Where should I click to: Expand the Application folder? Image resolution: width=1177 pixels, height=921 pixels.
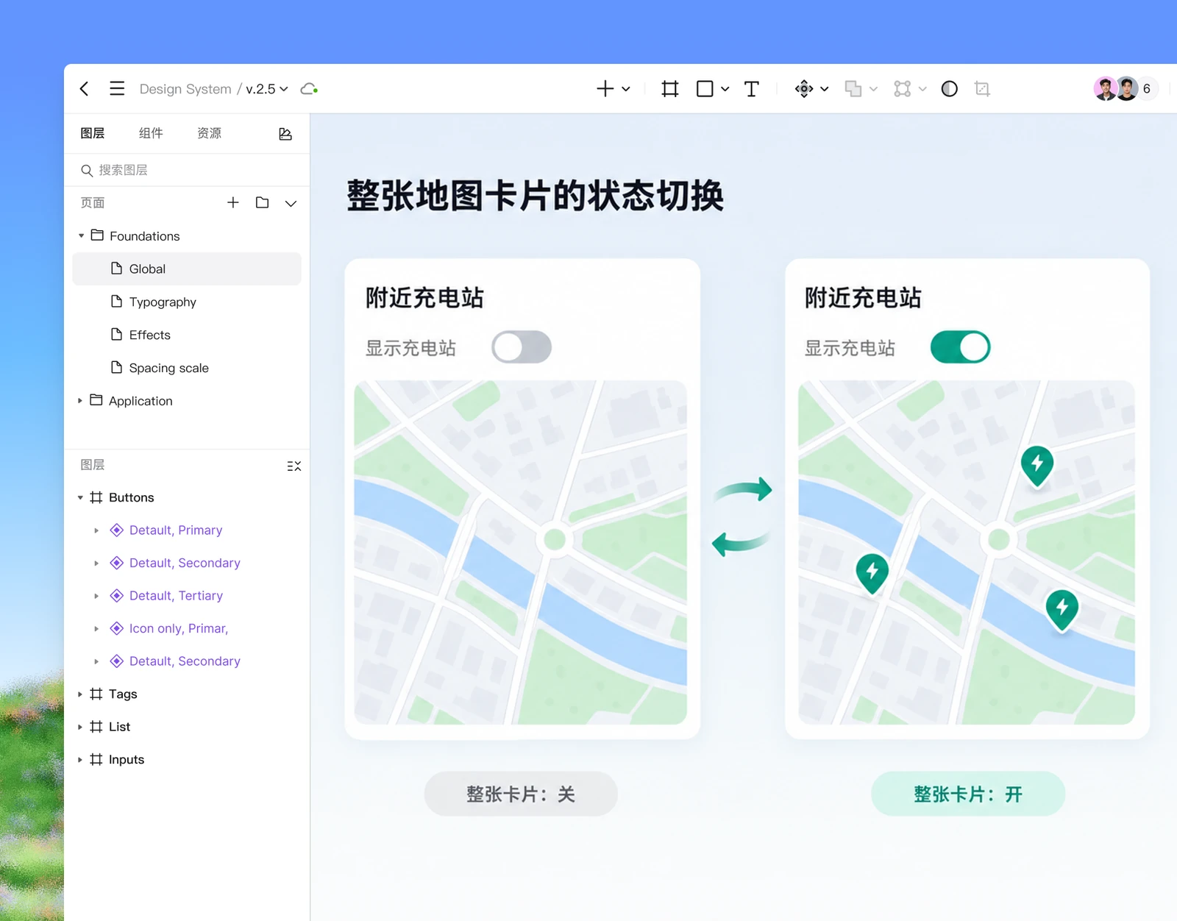tap(80, 401)
